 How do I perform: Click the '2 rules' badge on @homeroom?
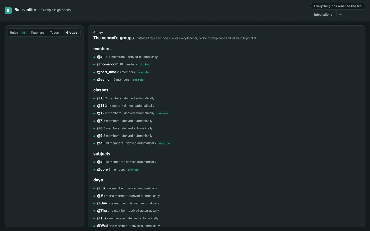point(144,65)
